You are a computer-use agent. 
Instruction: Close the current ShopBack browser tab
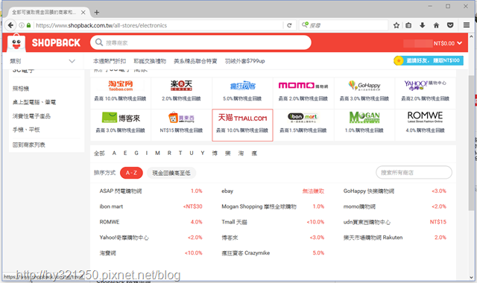point(83,13)
